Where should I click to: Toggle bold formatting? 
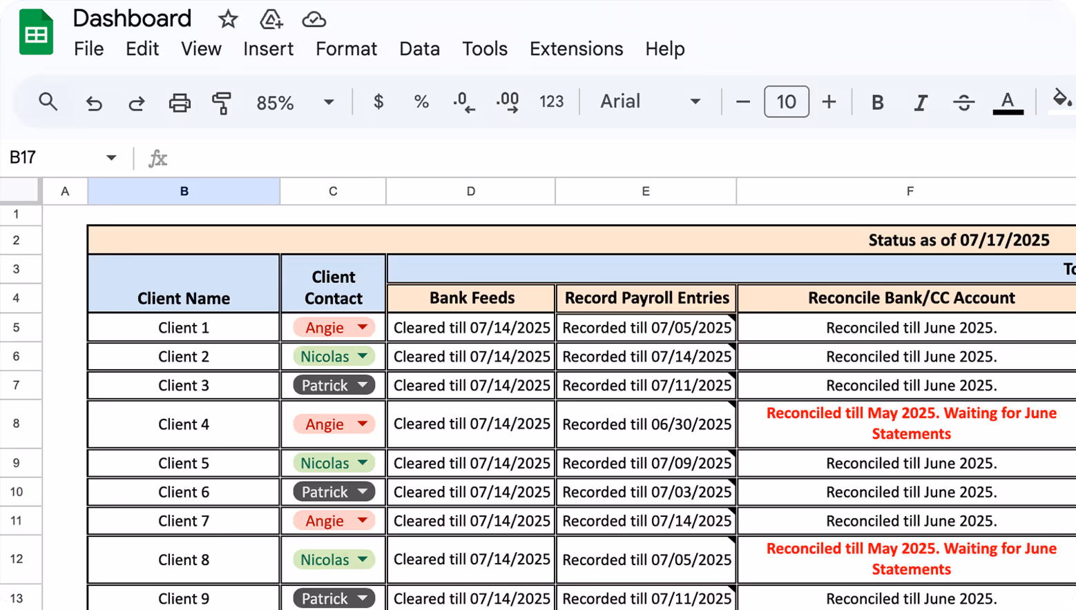[x=877, y=101]
